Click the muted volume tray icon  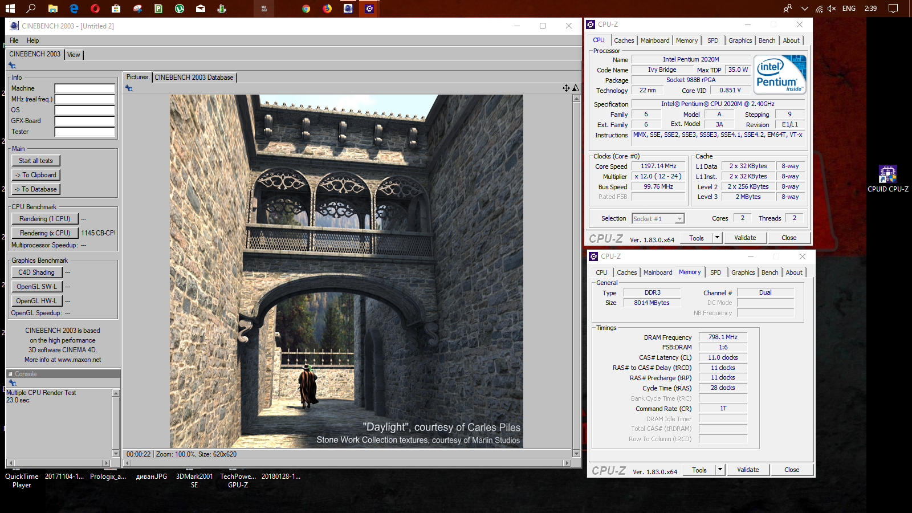pos(832,9)
